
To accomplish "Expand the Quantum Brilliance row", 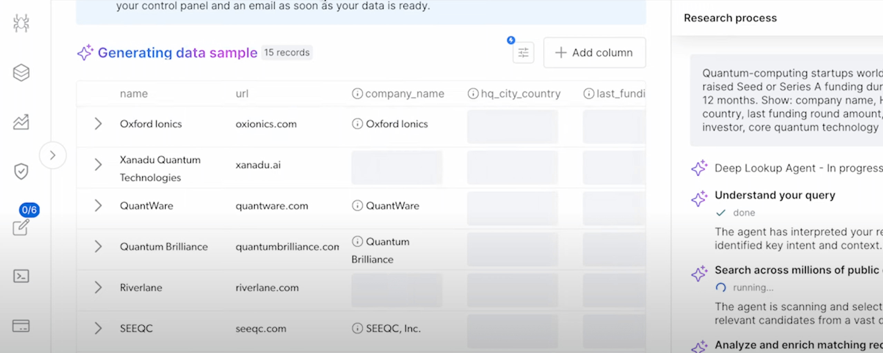I will 98,246.
